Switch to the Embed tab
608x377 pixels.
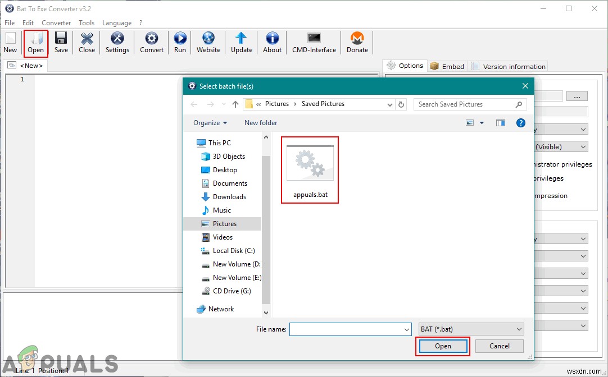click(x=447, y=66)
